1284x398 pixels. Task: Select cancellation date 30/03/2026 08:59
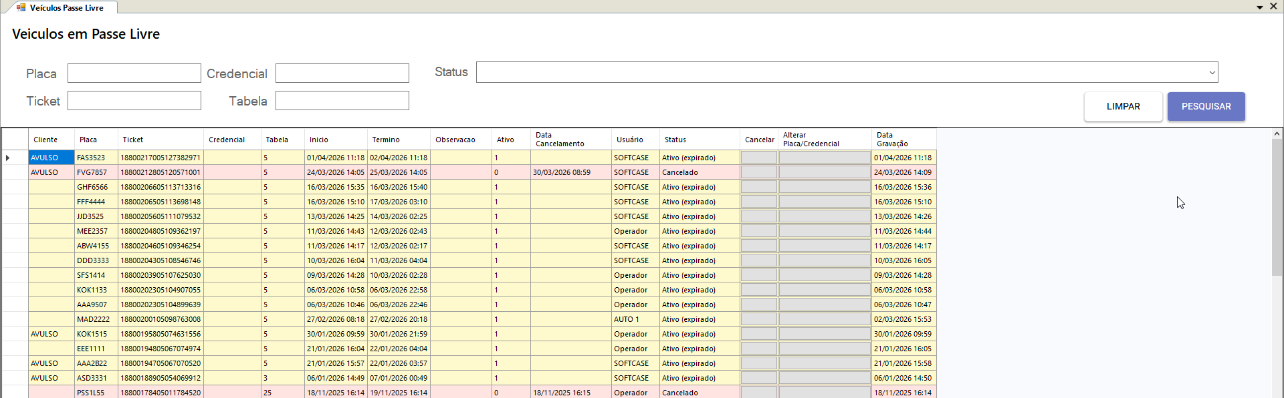[570, 172]
